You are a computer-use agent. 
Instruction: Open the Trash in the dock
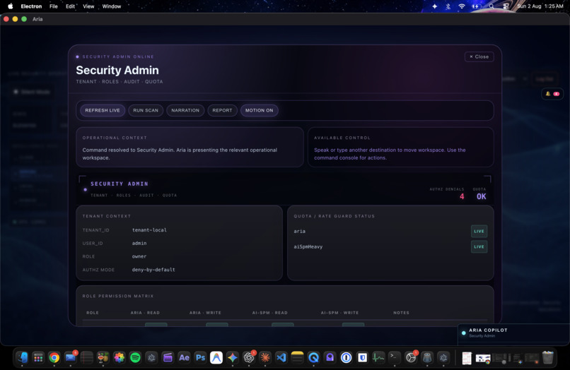[x=548, y=358]
